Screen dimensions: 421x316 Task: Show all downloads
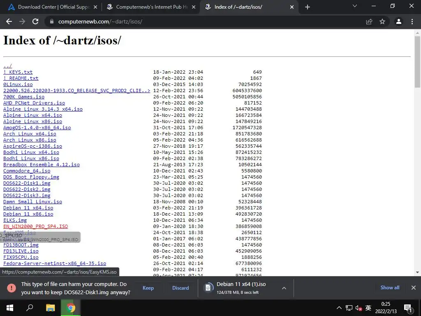390,288
